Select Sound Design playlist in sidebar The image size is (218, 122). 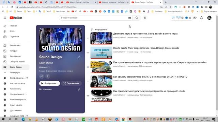16,67
